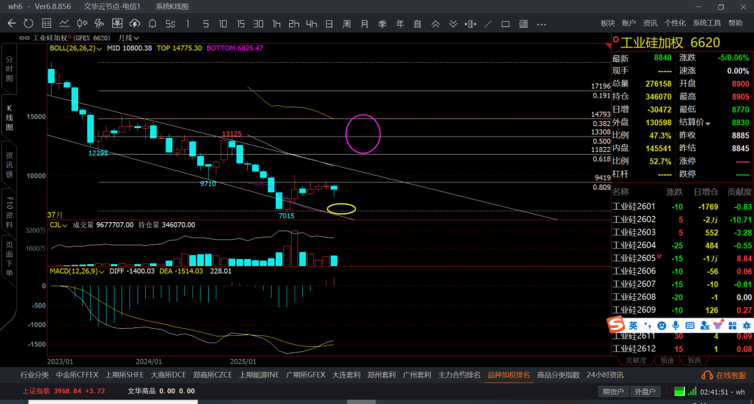Open the 广期所GFEX tab
The height and width of the screenshot is (404, 754).
(x=305, y=375)
